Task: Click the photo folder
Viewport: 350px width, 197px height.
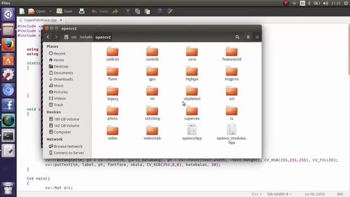Action: 113,113
